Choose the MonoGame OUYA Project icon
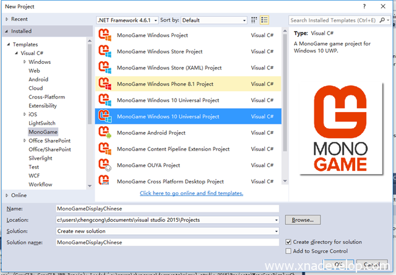Viewport: 396px width, 275px height. click(105, 165)
